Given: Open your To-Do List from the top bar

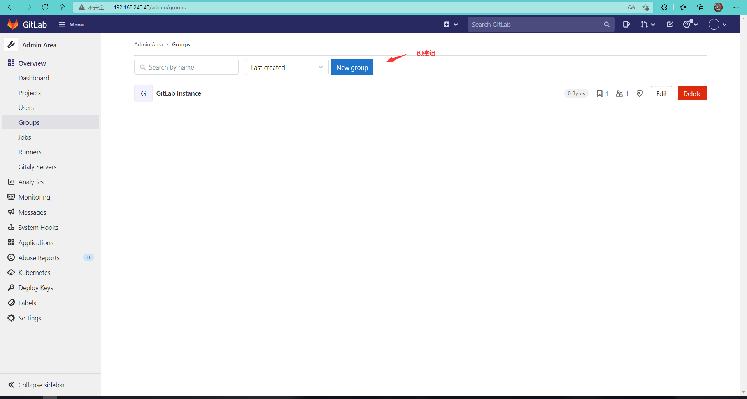Looking at the screenshot, I should (670, 24).
